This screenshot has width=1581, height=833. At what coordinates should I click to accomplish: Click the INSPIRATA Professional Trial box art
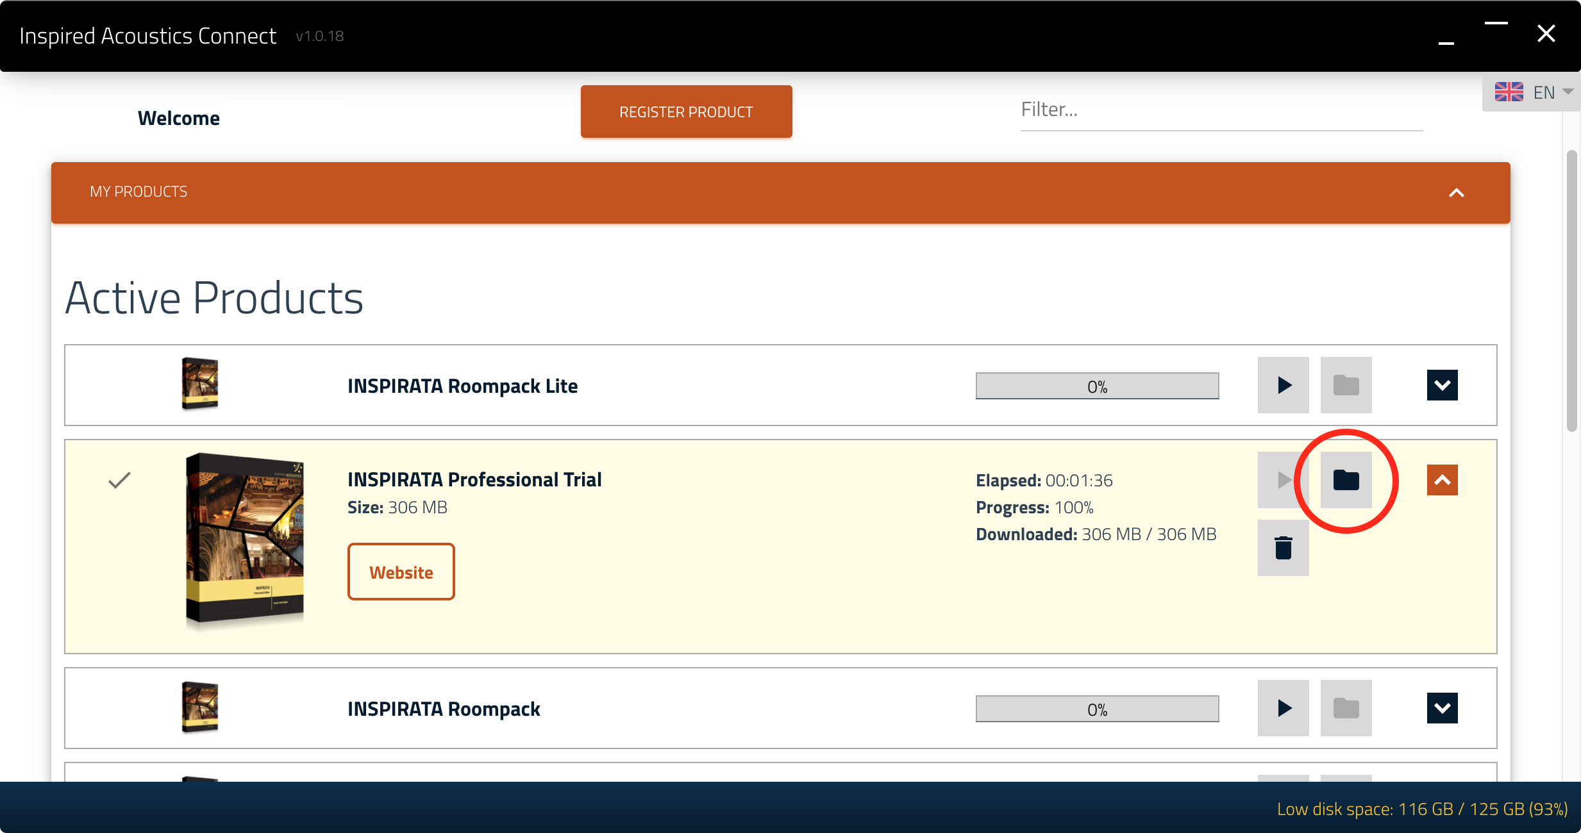pyautogui.click(x=245, y=540)
